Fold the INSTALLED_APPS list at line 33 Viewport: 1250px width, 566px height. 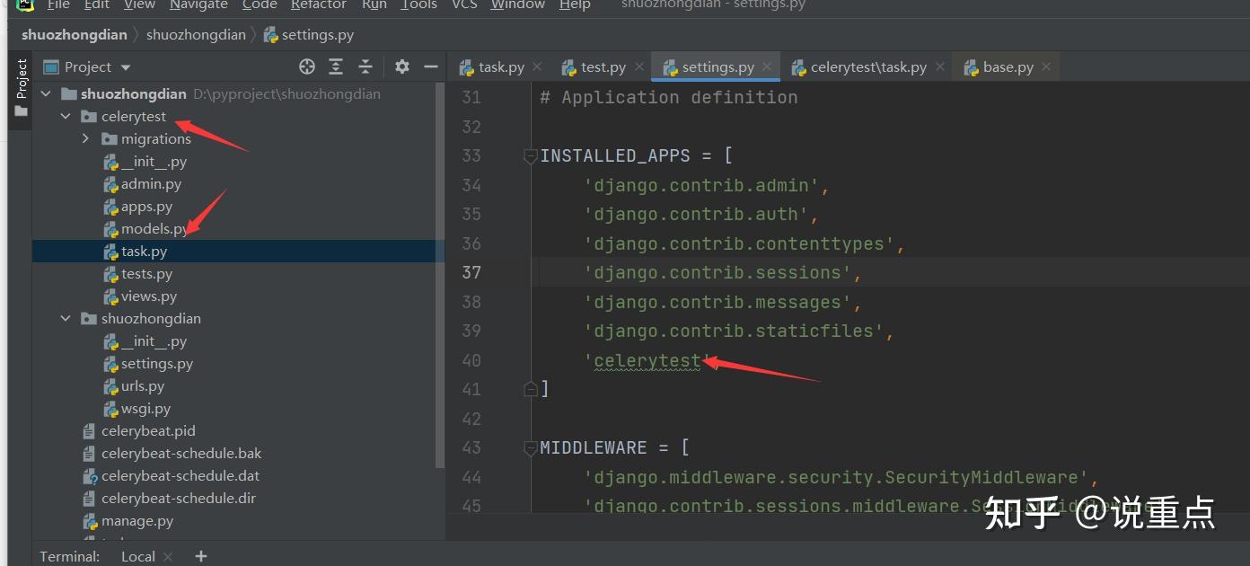(531, 155)
